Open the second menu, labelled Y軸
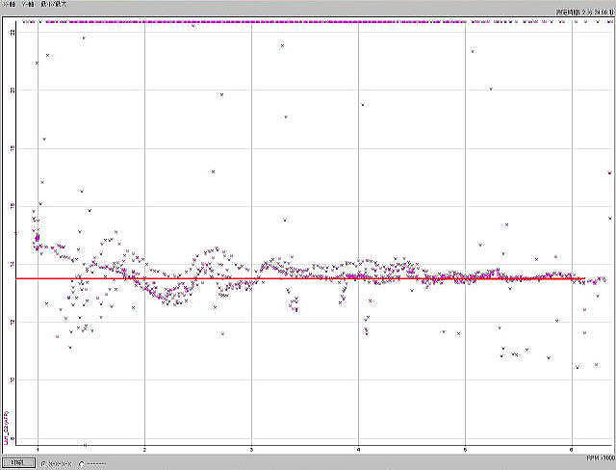 tap(28, 4)
